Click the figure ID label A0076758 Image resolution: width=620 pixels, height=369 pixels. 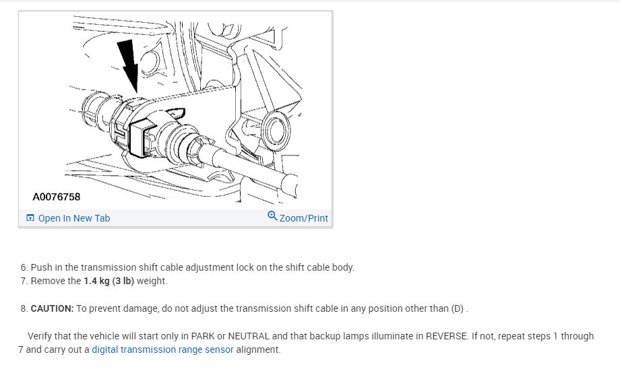[x=56, y=197]
